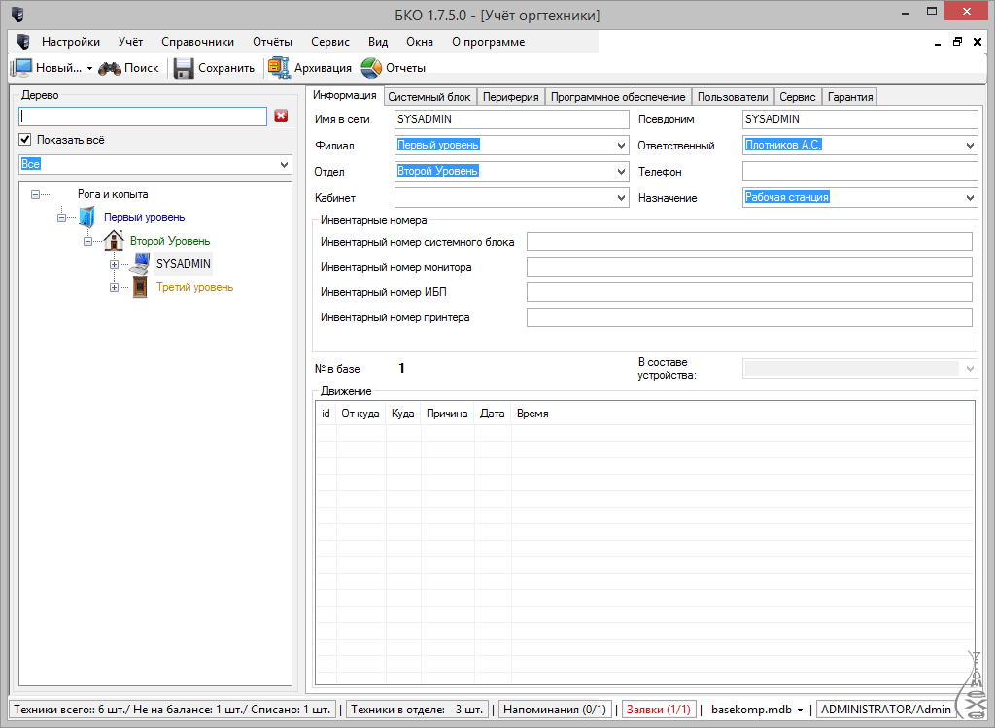This screenshot has height=728, width=995.
Task: Collapse the Рога и копыта tree root
Action: [x=36, y=194]
